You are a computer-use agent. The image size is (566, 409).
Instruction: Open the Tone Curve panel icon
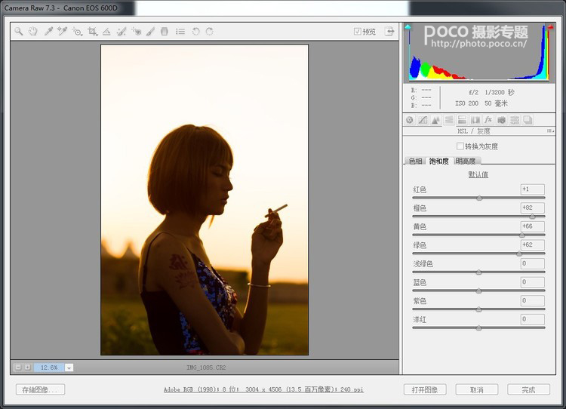(x=423, y=120)
